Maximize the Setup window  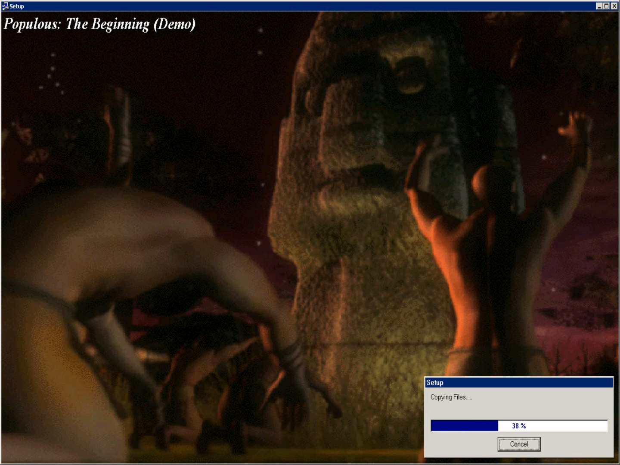coord(607,6)
